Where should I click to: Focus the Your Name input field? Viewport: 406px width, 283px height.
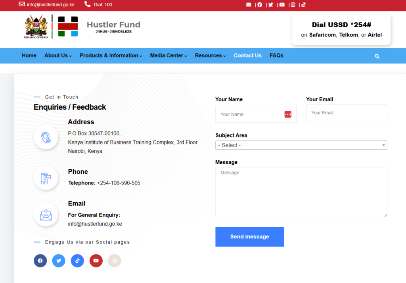(x=256, y=114)
